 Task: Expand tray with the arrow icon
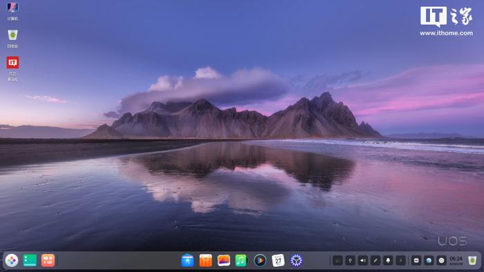[400, 260]
